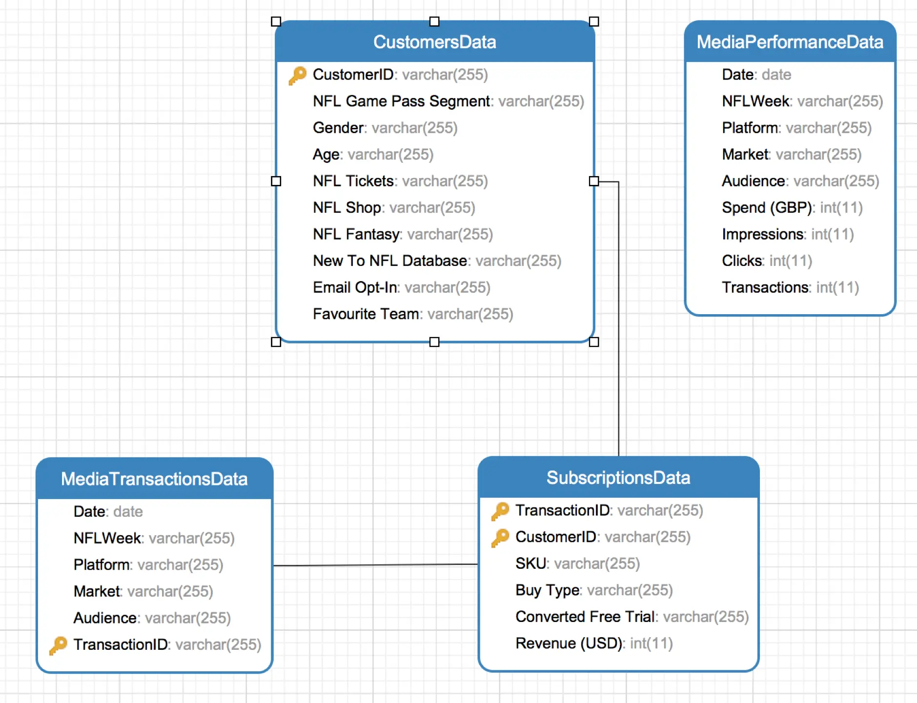Viewport: 917px width, 703px height.
Task: Select the "NFL Tickets" field
Action: pyautogui.click(x=400, y=181)
